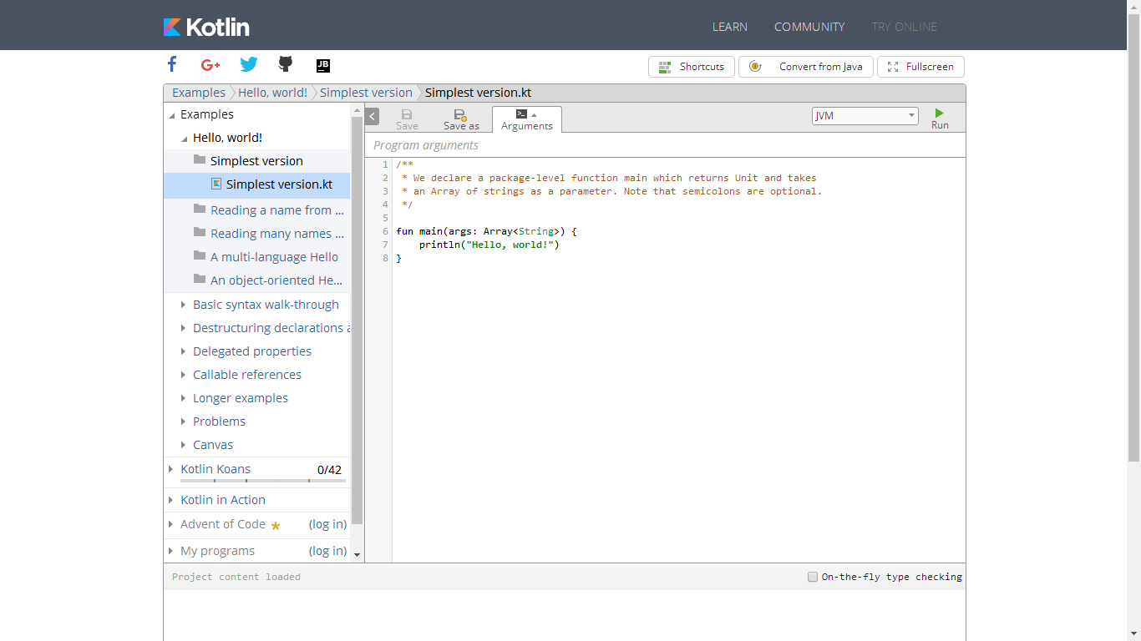This screenshot has width=1141, height=641.
Task: Open An object-oriented He... example
Action: 276,280
